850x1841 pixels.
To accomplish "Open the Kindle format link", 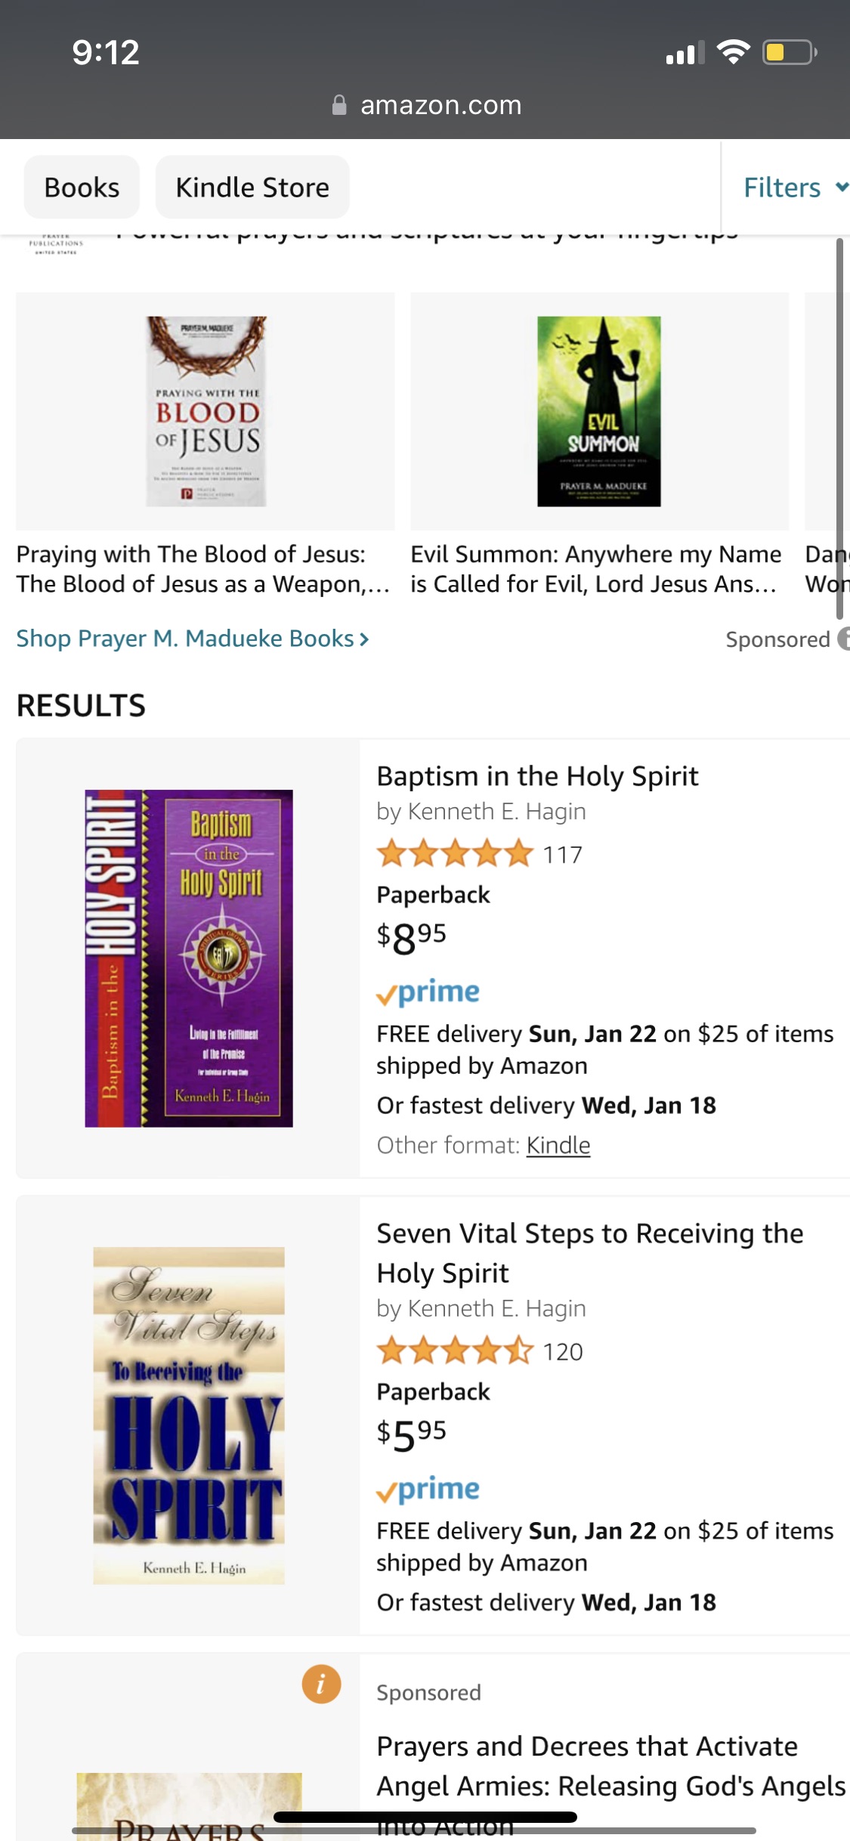I will [x=558, y=1145].
